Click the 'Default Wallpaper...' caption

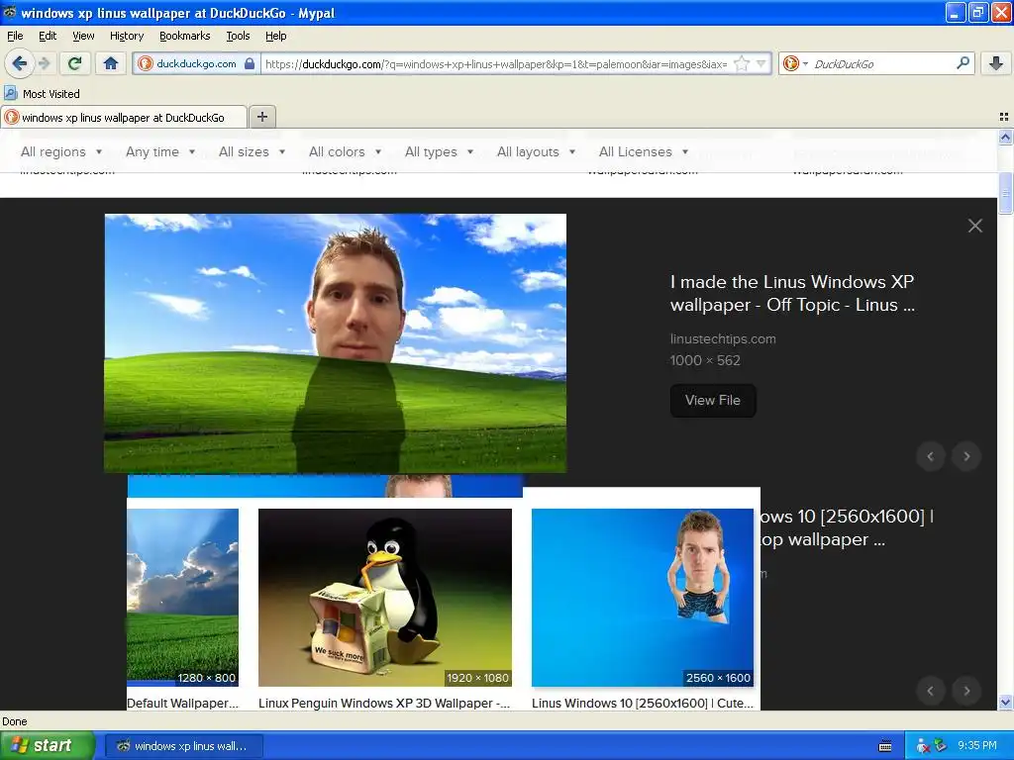tap(182, 704)
